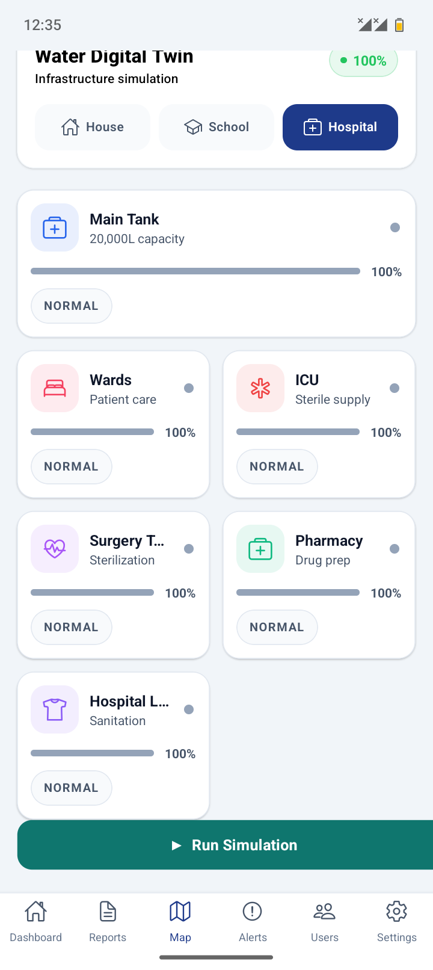Tap the 100% system status badge

point(363,61)
